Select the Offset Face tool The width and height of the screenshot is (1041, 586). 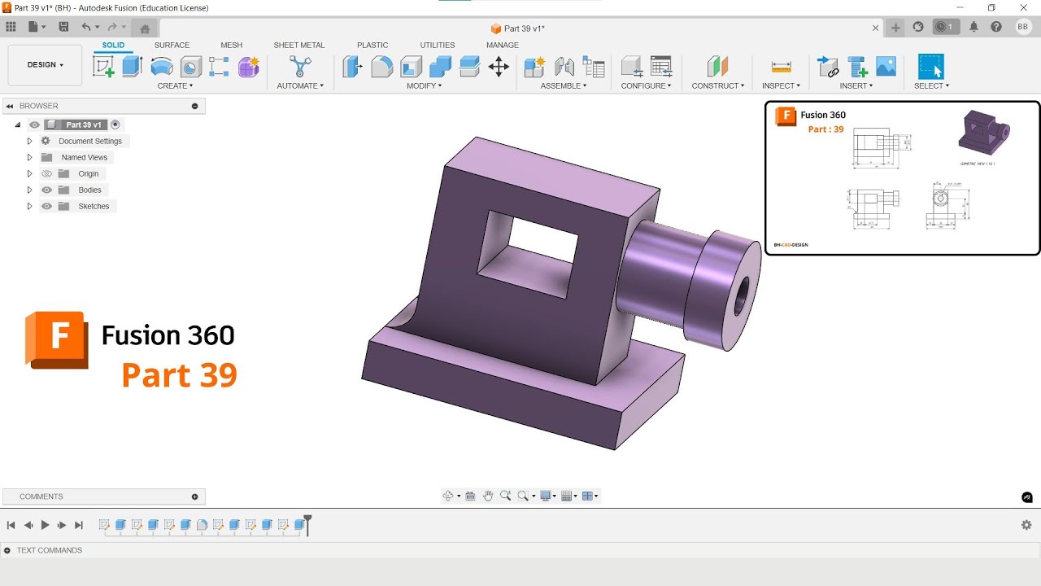(469, 67)
